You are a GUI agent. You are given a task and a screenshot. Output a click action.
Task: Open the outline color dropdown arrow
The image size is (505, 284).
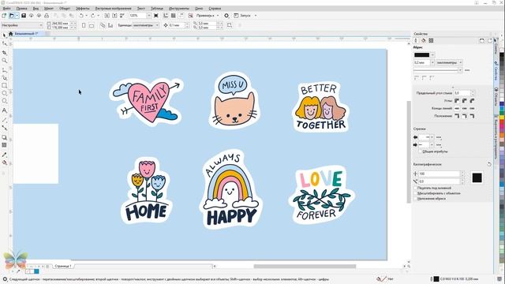[x=432, y=54]
